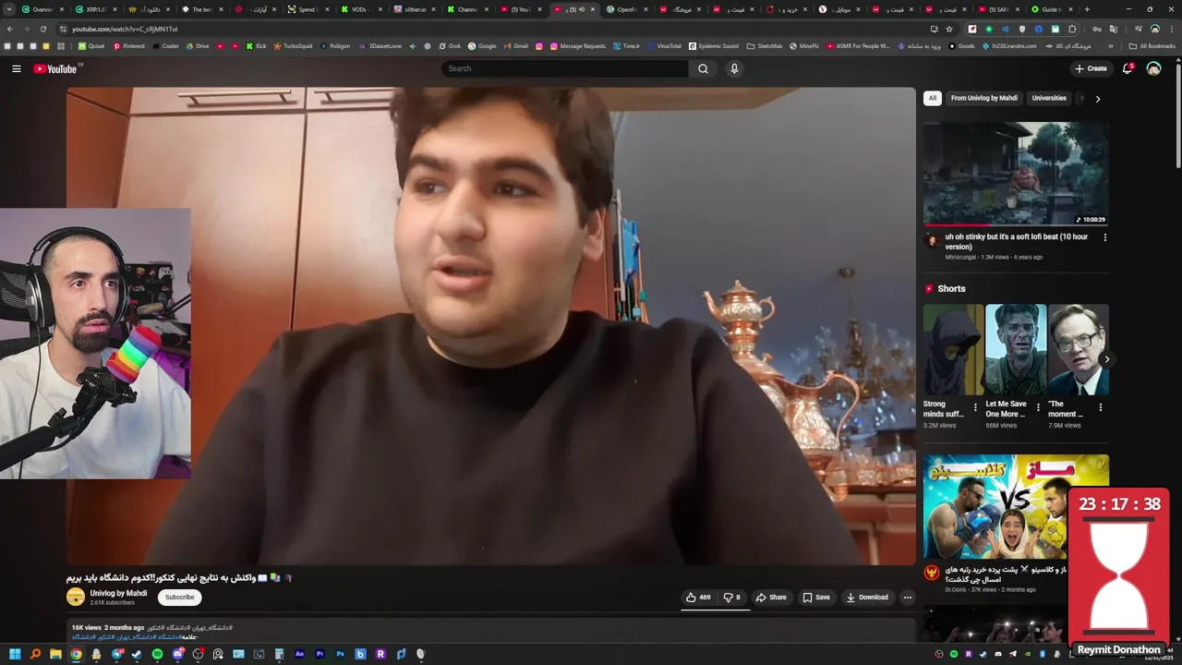
Task: Dislike the video with 8 dislikes
Action: click(731, 598)
